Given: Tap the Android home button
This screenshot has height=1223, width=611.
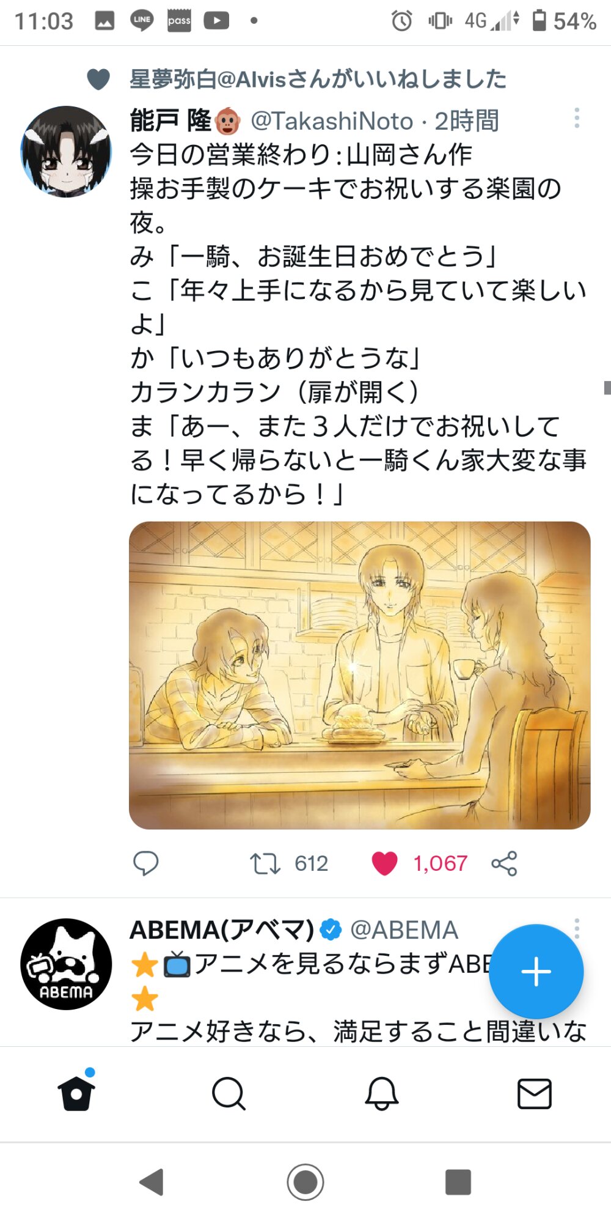Looking at the screenshot, I should (305, 1181).
